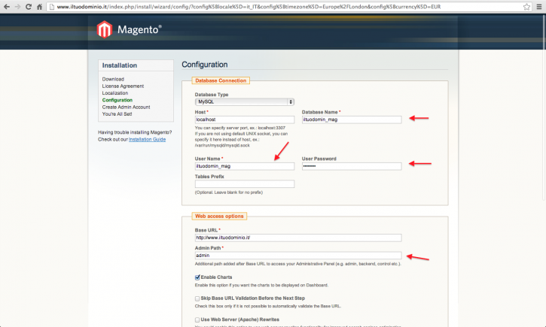This screenshot has height=327, width=546.
Task: Check Use Web Server (Apache) Rewrites
Action: 197,319
